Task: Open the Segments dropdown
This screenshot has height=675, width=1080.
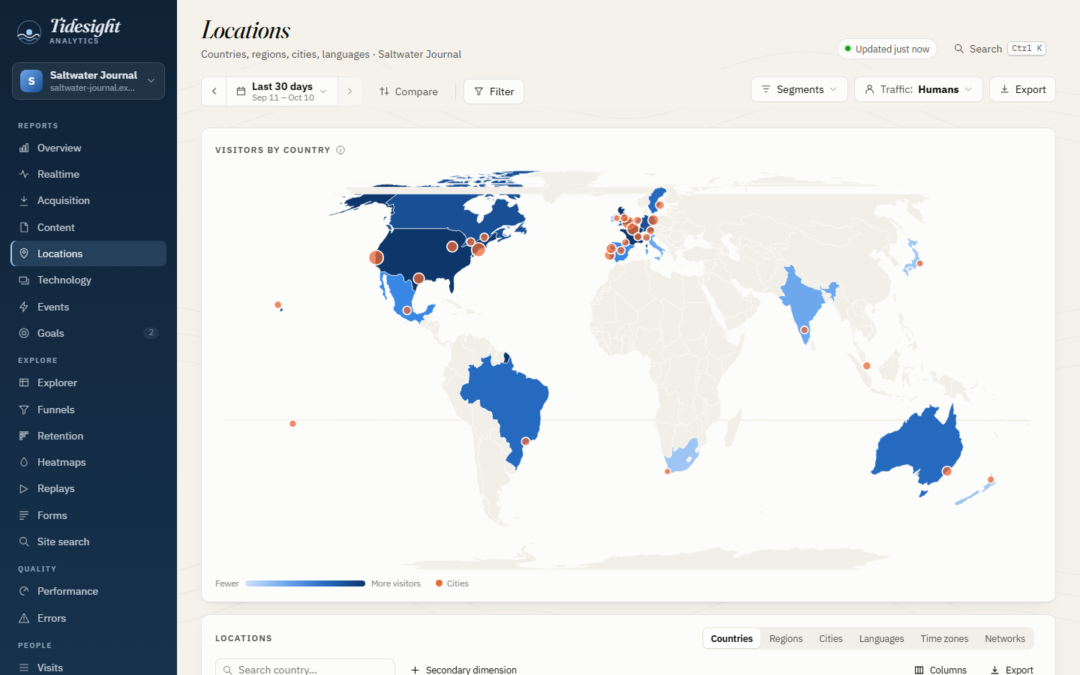Action: click(x=799, y=89)
